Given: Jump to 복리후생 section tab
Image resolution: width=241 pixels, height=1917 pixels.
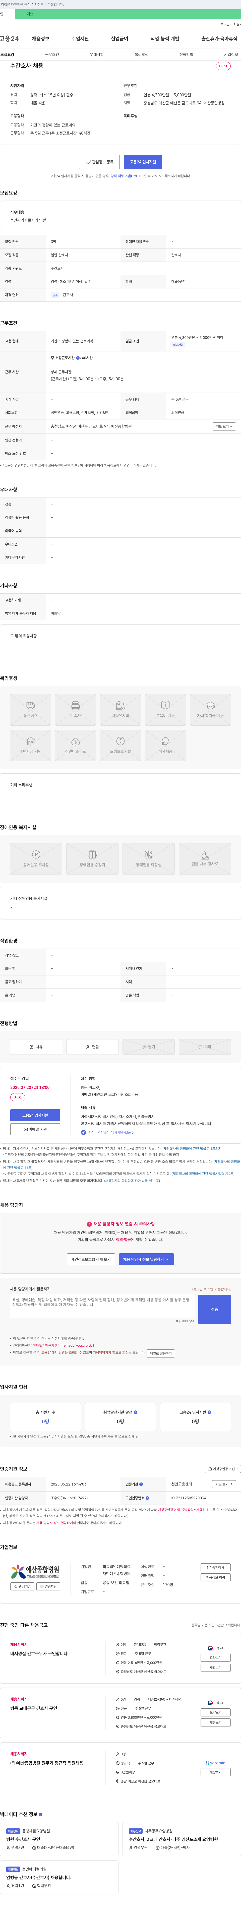Looking at the screenshot, I should point(141,54).
